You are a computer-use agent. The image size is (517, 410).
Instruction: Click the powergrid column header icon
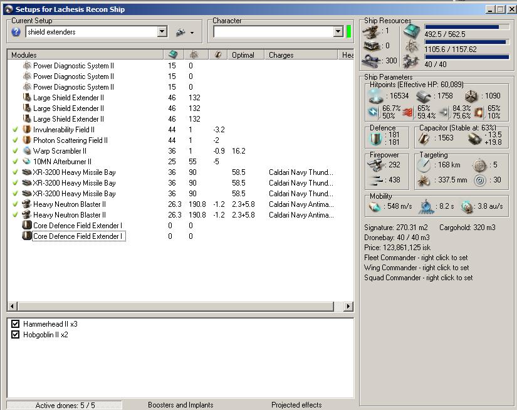[x=194, y=55]
